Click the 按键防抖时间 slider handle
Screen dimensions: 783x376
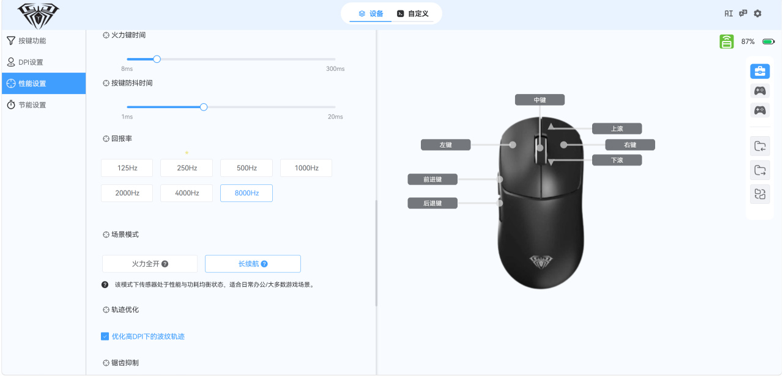pos(204,107)
